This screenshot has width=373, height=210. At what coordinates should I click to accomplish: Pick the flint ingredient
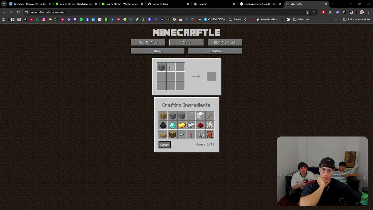182,134
